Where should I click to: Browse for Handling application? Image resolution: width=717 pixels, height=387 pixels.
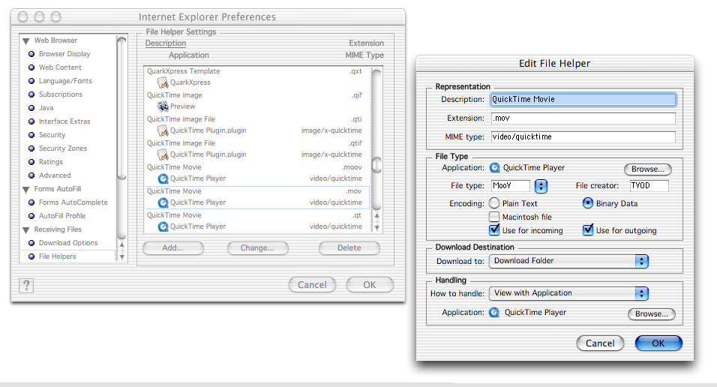[x=652, y=313]
